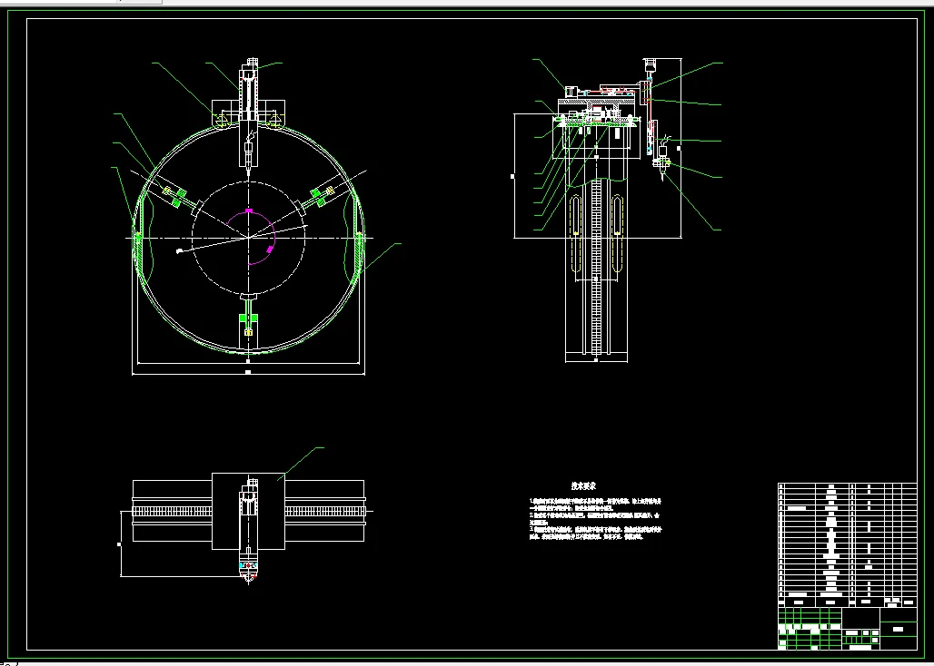Select the toothed rack column in the side view
934x666 pixels.
[x=596, y=269]
